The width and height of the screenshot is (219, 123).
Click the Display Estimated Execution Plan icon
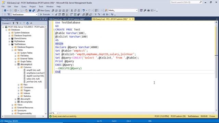[60, 14]
